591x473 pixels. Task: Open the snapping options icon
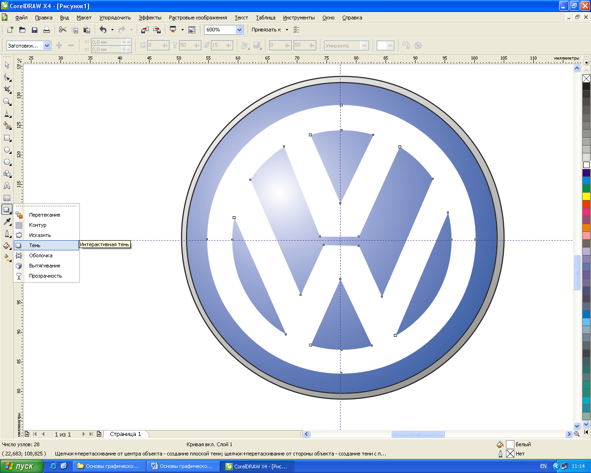pos(296,30)
